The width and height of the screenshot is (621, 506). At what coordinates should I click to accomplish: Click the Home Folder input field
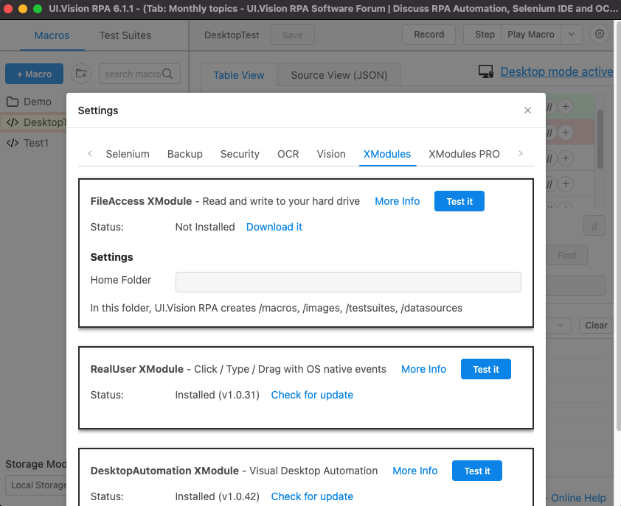(x=348, y=281)
